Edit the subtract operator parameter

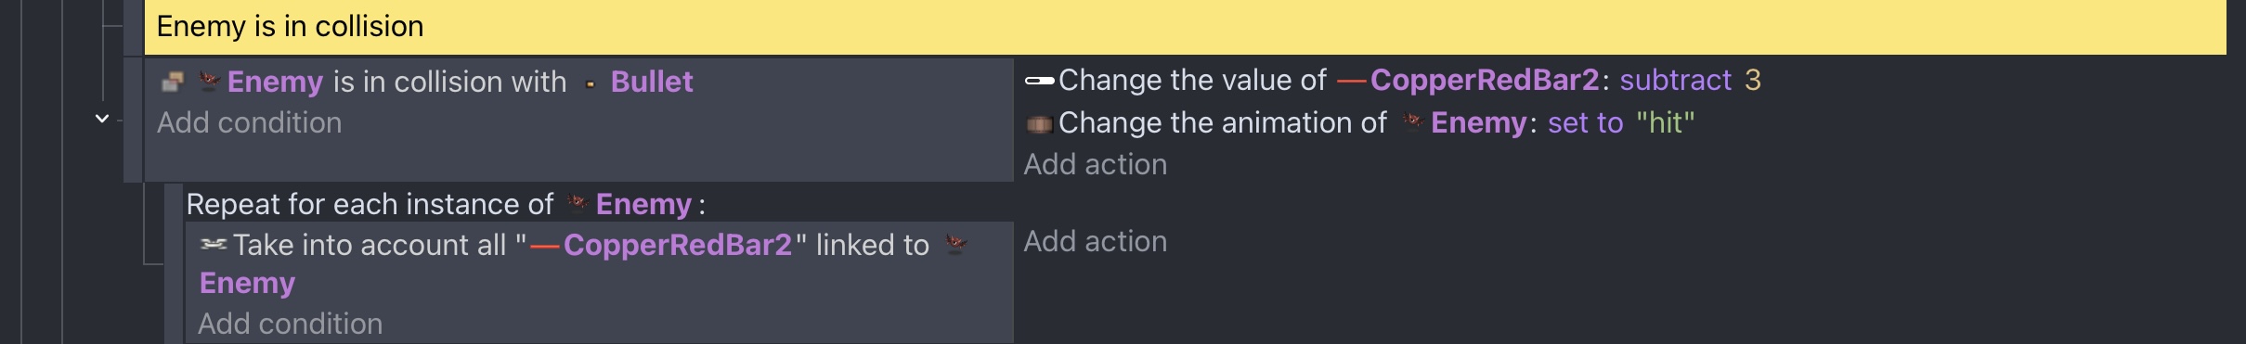(x=1675, y=80)
